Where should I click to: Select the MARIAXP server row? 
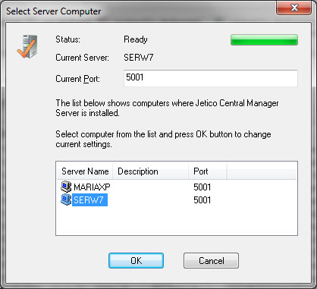click(x=177, y=187)
